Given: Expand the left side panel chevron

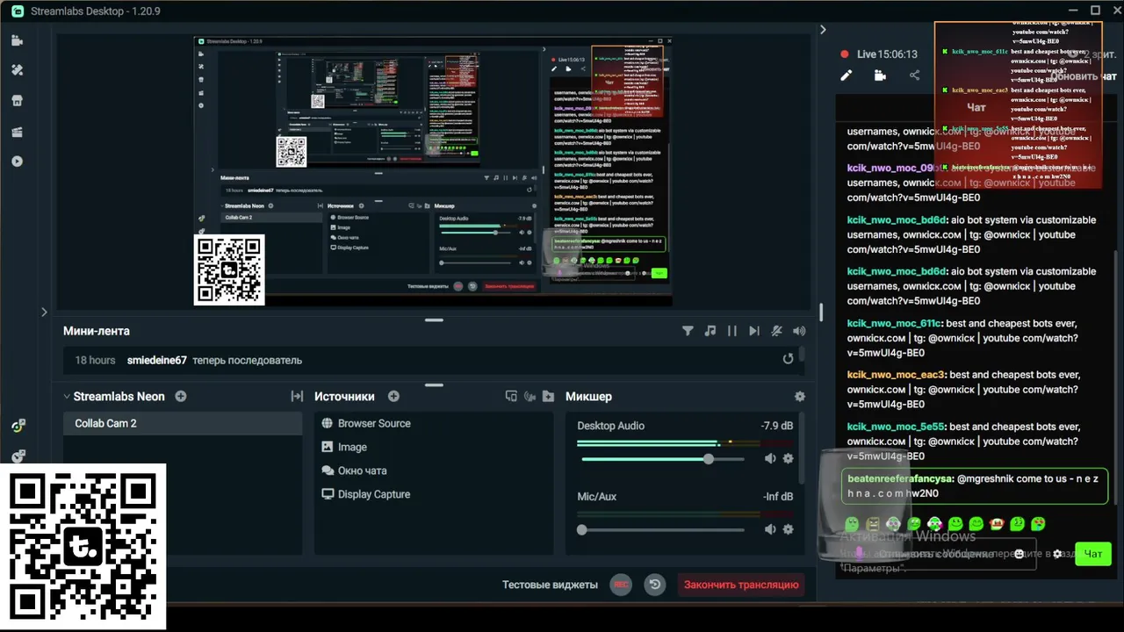Looking at the screenshot, I should [44, 312].
